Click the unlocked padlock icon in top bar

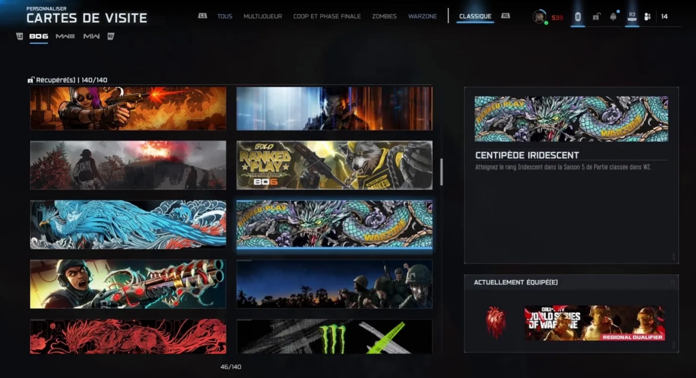pyautogui.click(x=596, y=17)
